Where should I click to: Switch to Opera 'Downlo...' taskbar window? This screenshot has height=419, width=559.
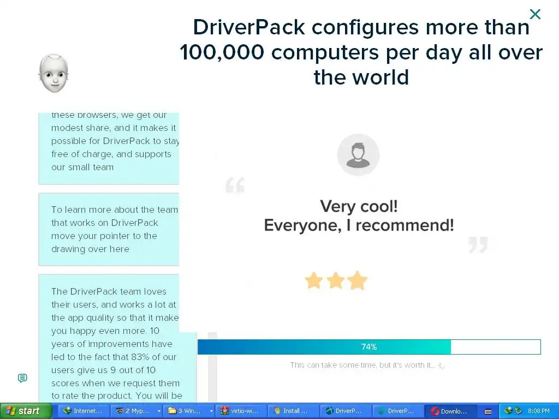click(x=450, y=411)
